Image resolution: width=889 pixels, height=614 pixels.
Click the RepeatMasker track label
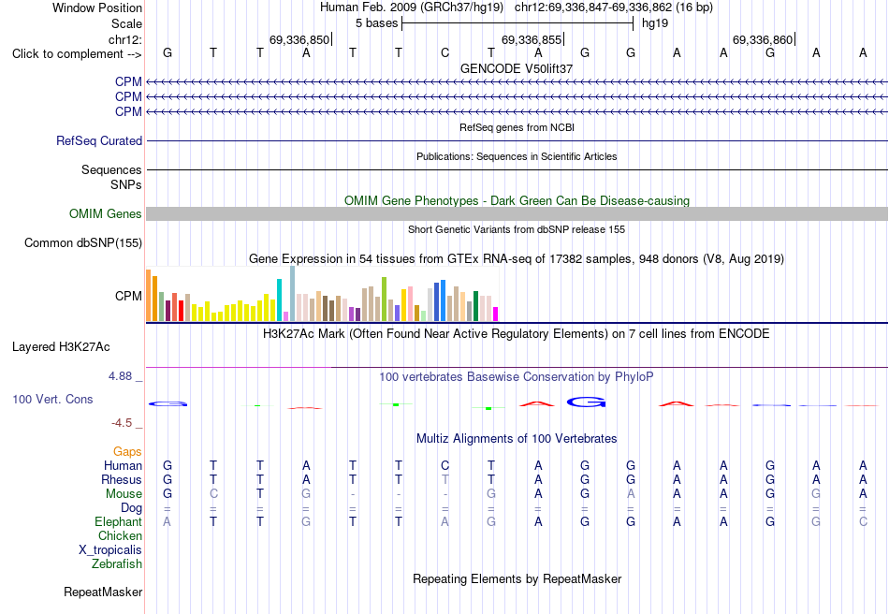click(x=103, y=592)
